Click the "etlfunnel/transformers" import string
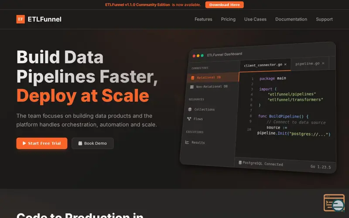 295,100
